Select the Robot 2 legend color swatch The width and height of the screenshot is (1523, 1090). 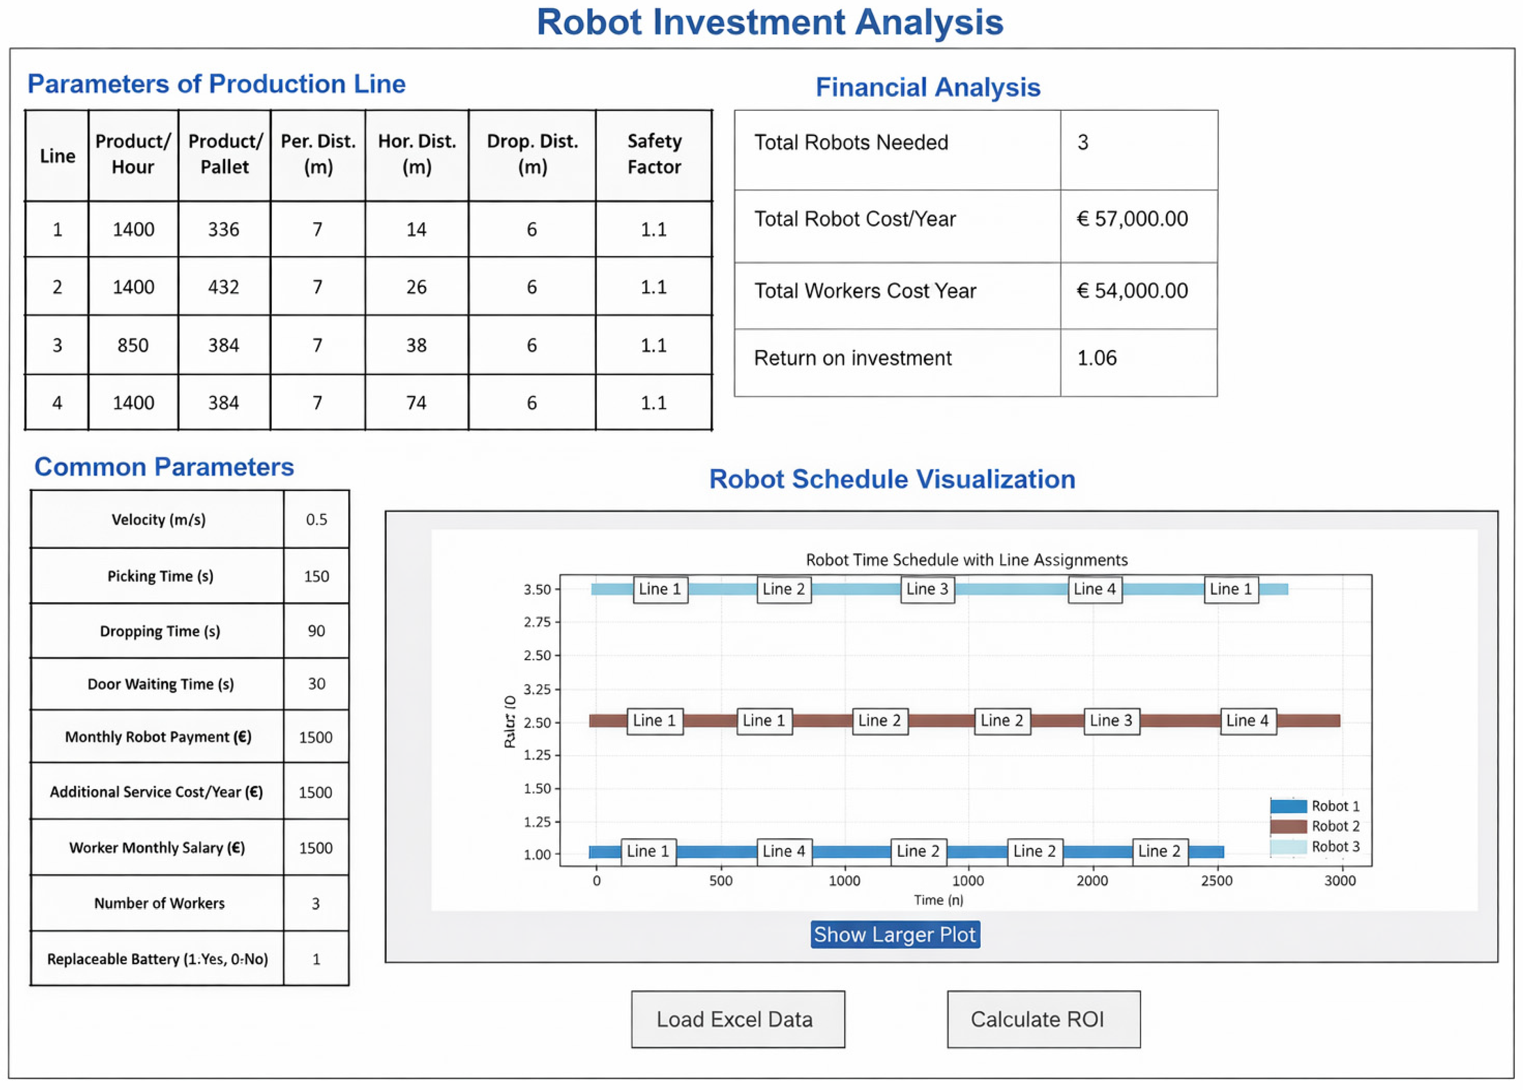coord(1288,826)
